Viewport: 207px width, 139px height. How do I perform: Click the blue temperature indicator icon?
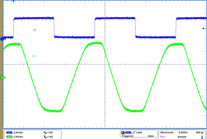tap(202, 137)
